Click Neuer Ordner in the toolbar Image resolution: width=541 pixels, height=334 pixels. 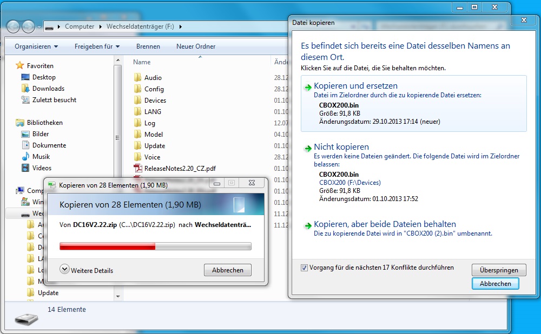point(196,46)
